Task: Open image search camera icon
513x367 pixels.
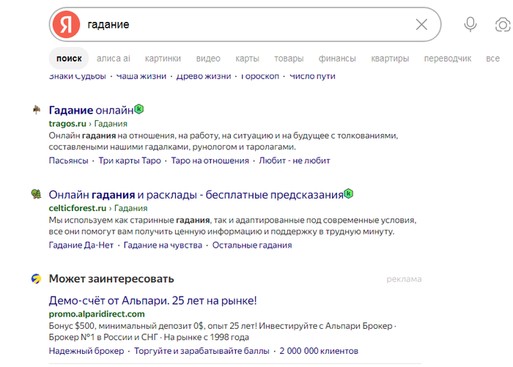Action: coord(503,24)
